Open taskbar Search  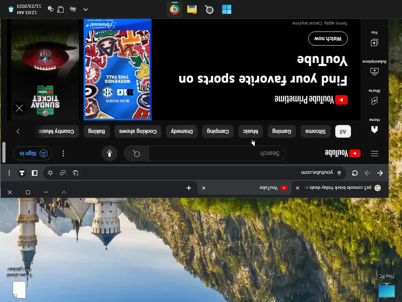(x=209, y=9)
